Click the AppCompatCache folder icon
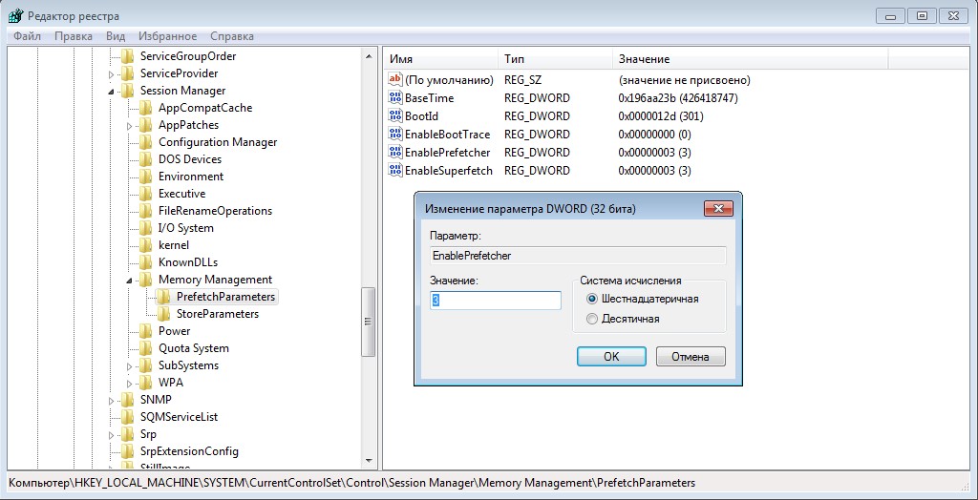Screen dimensions: 978x500 [145, 108]
